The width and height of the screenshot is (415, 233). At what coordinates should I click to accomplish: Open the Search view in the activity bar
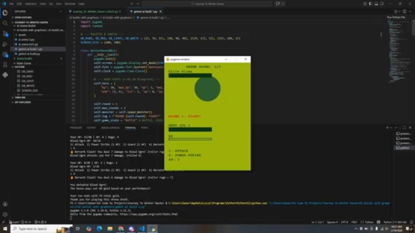click(5, 23)
